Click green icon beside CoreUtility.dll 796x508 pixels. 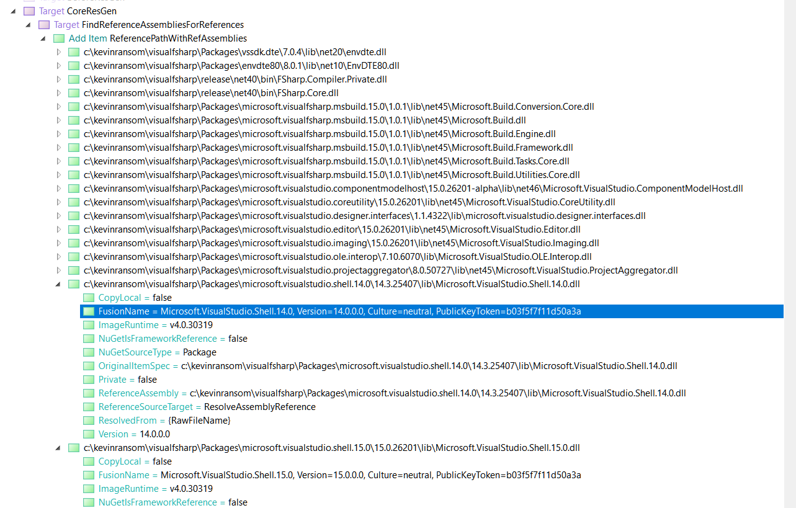point(73,202)
